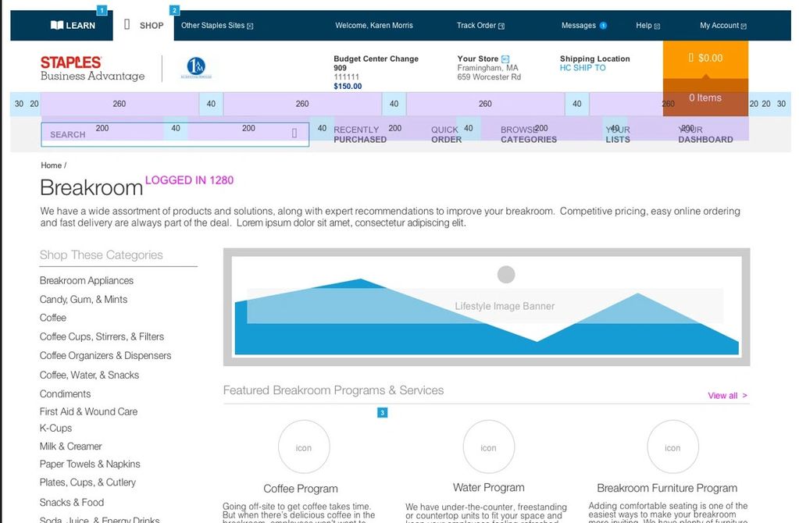Select Candy, Gum, & Mints category
799x523 pixels.
[x=84, y=300]
